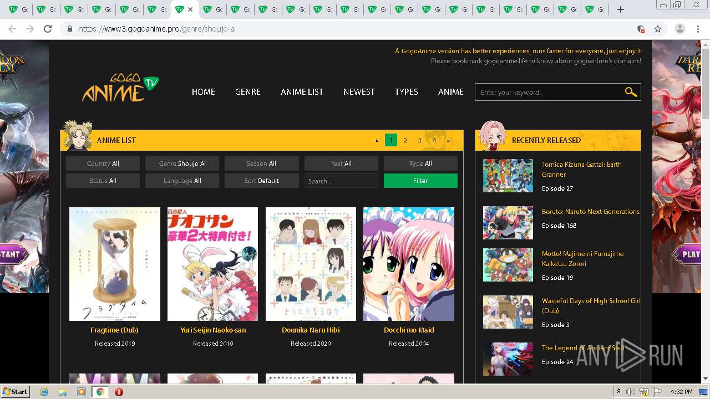Click Fragtime hourglass poster thumbnail
This screenshot has width=710, height=399.
click(115, 264)
